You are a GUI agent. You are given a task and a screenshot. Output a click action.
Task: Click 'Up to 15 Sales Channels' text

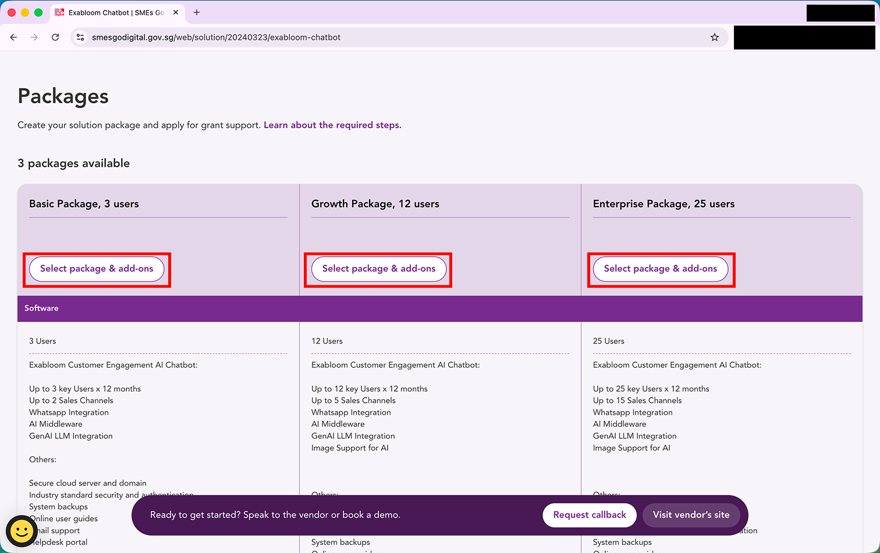tap(637, 400)
